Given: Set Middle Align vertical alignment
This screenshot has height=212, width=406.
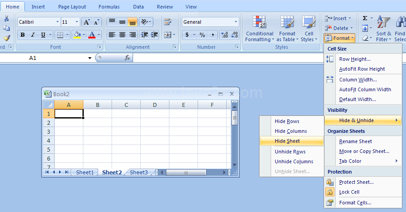Looking at the screenshot, I should [x=122, y=22].
